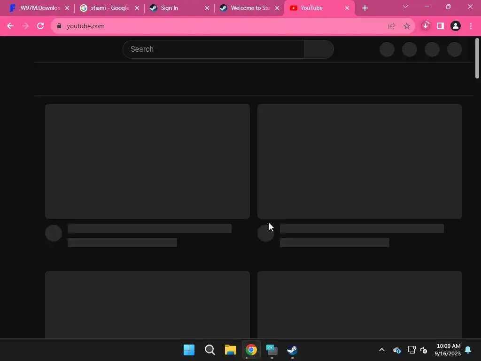Expand the tab search chevron
This screenshot has height=361, width=481.
[405, 7]
